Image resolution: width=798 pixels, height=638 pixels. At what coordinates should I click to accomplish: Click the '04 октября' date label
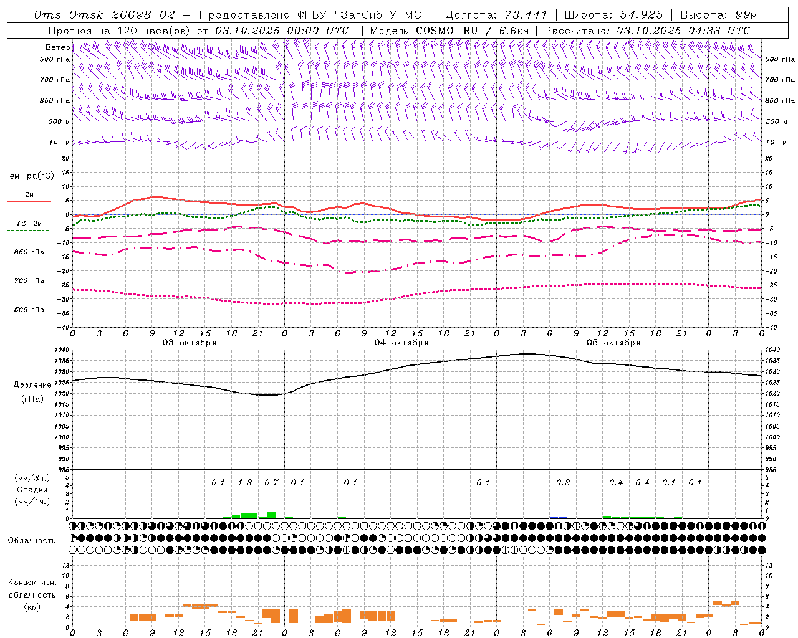pos(401,343)
